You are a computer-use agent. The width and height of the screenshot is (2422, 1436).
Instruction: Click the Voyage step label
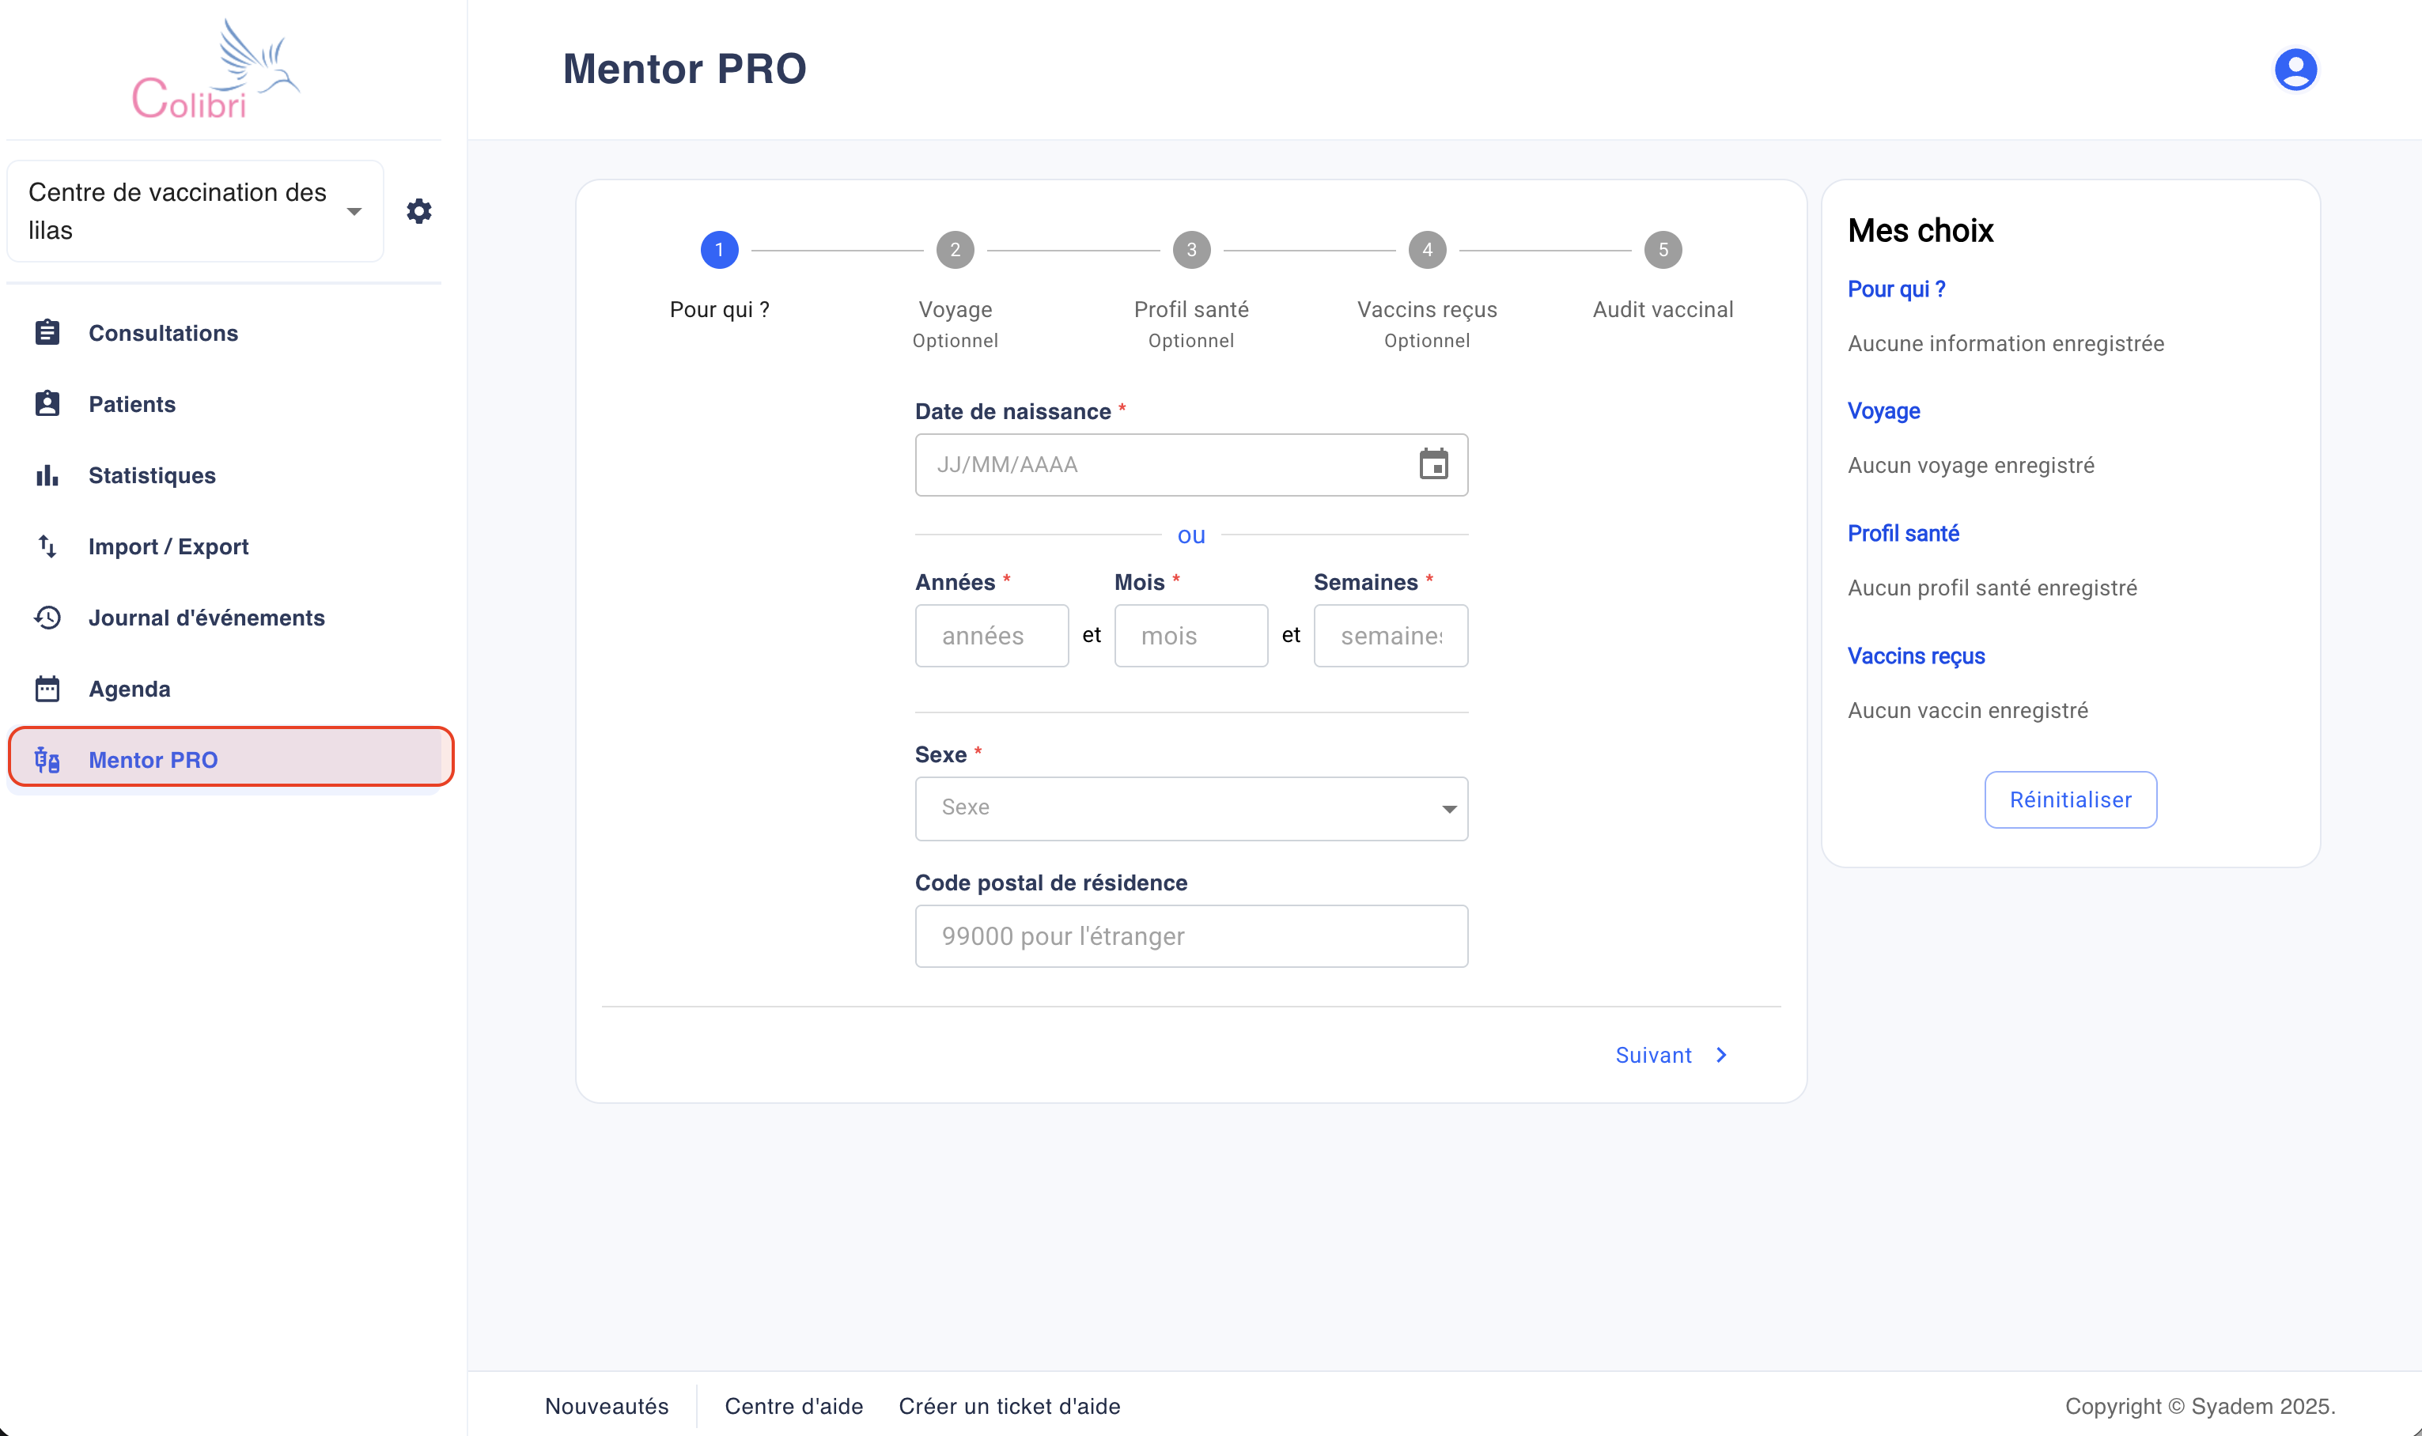point(955,310)
